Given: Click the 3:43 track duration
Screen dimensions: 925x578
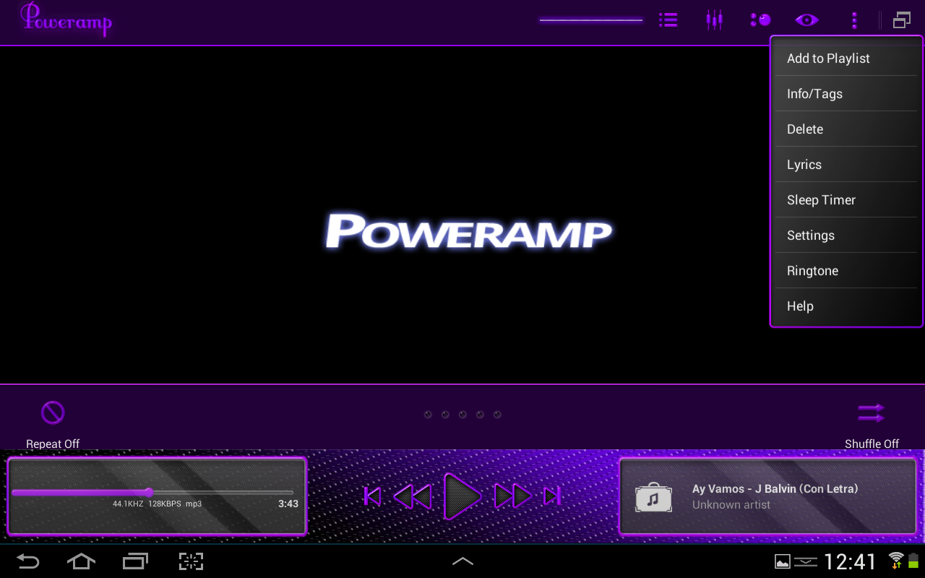Looking at the screenshot, I should pyautogui.click(x=288, y=504).
